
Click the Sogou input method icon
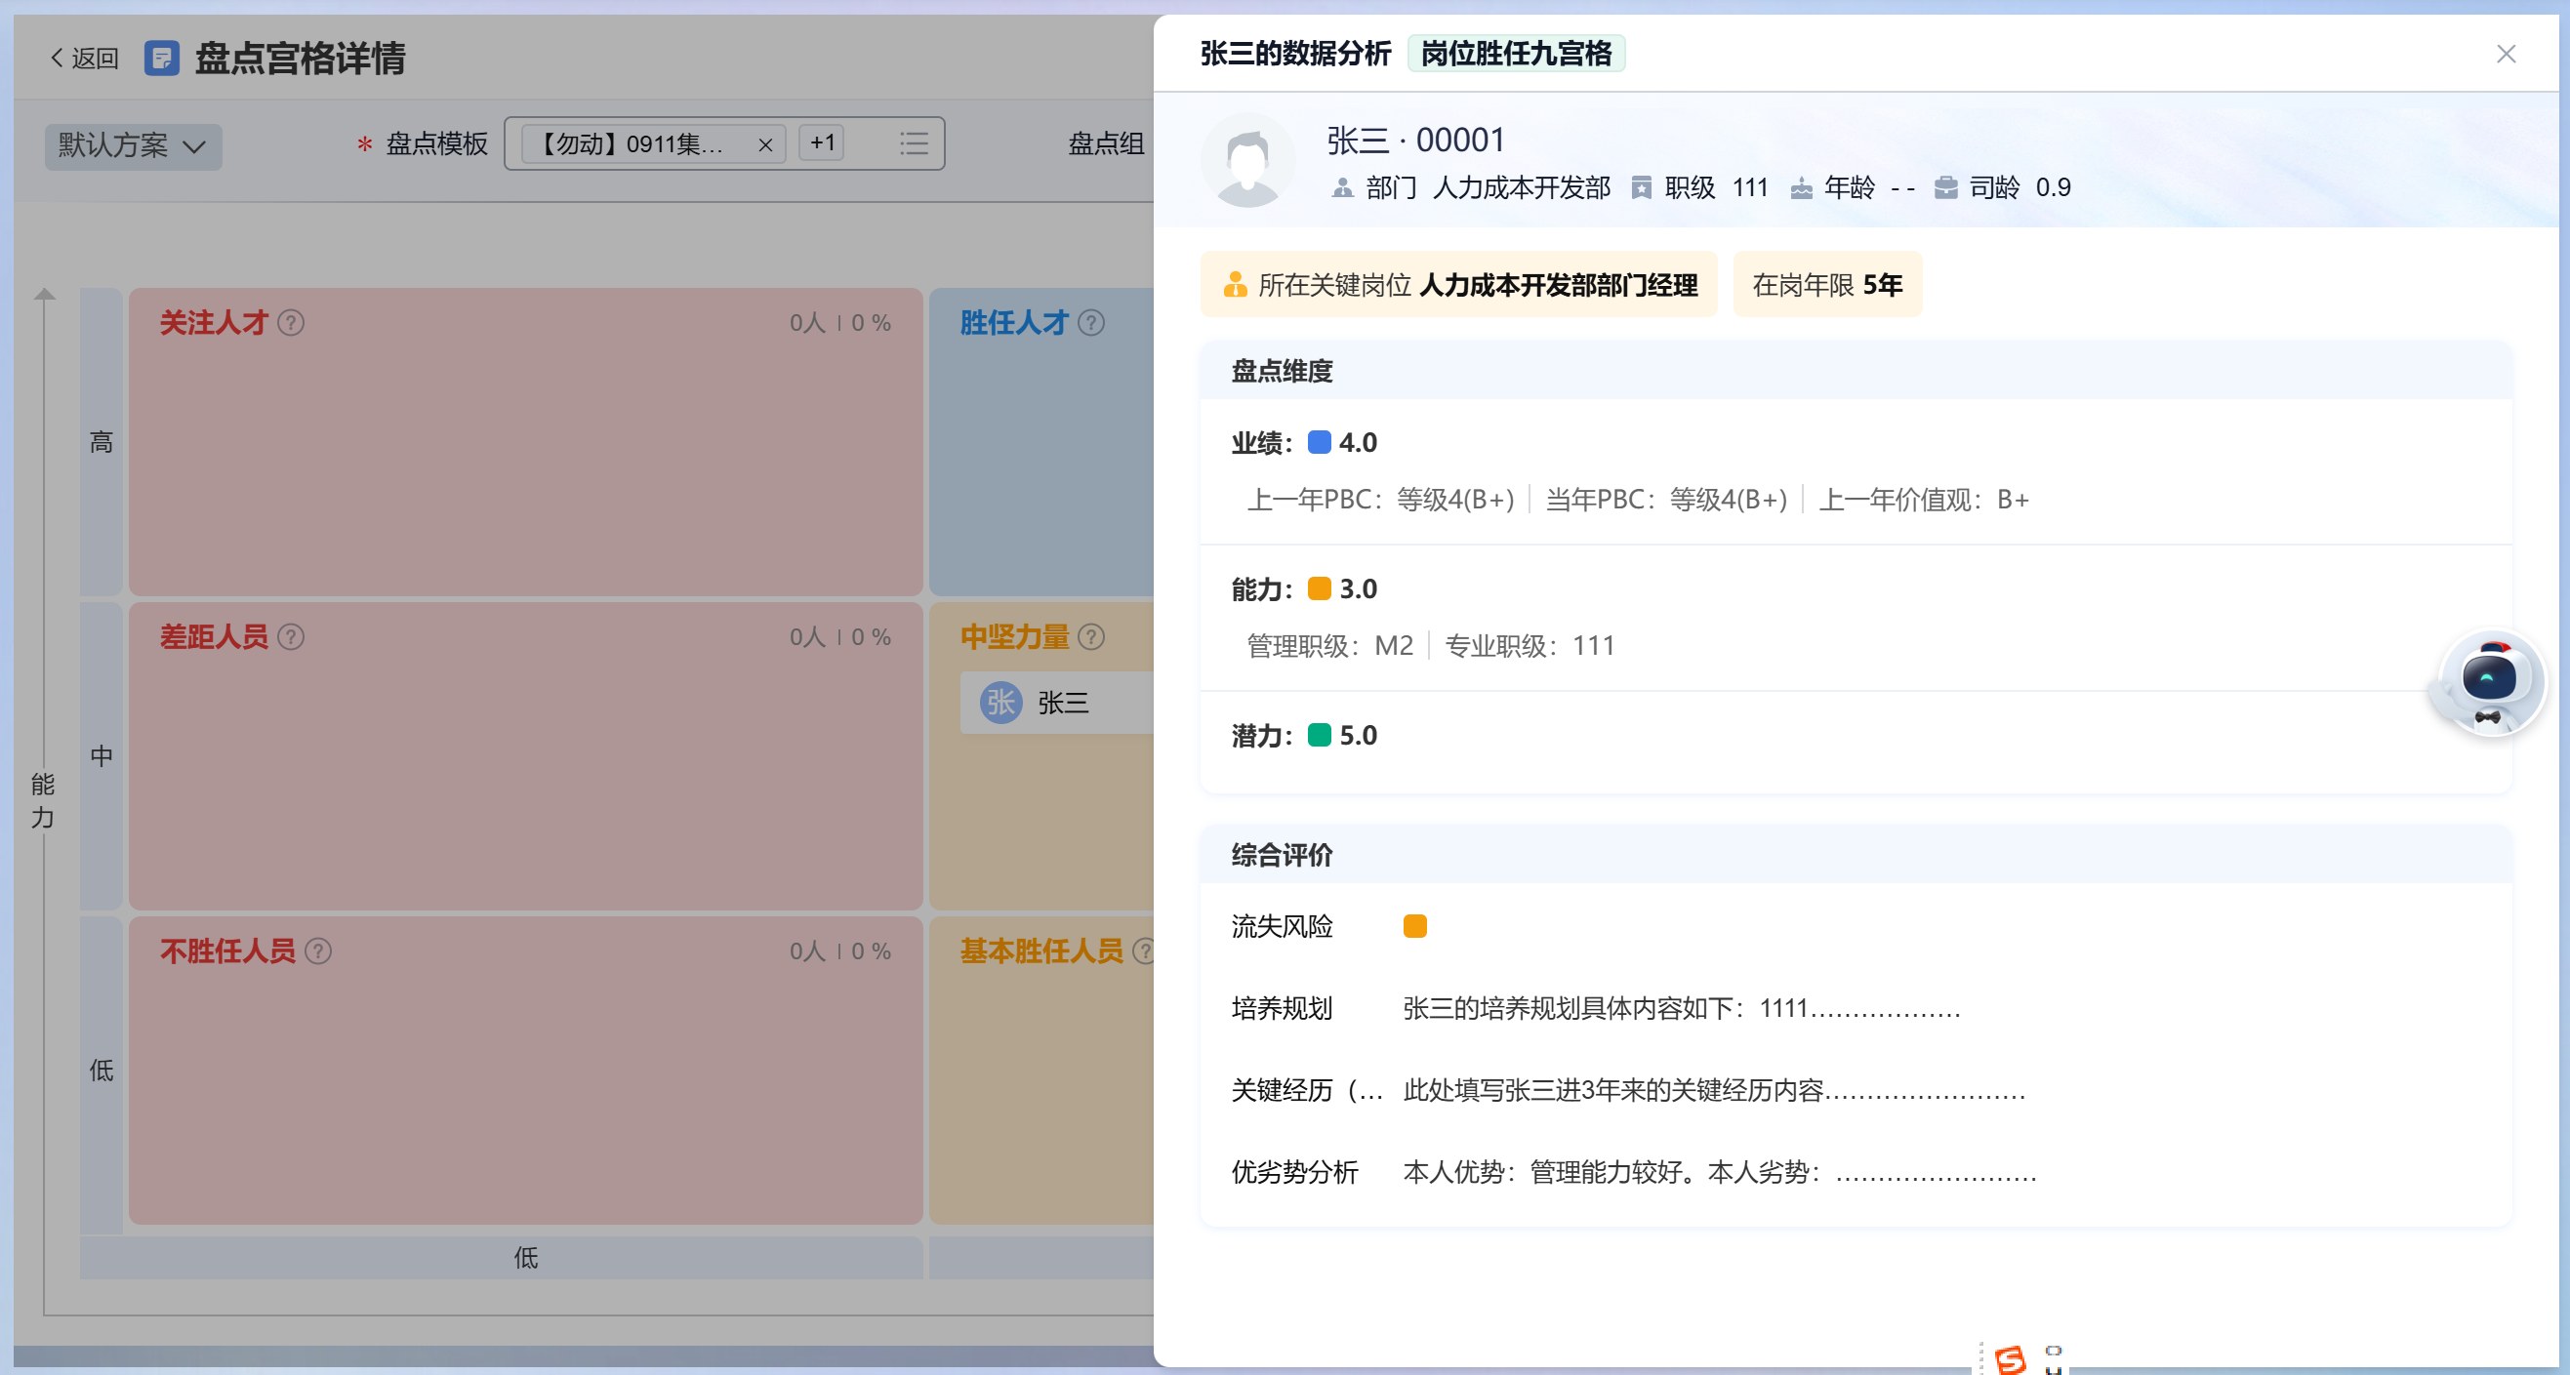point(2010,1360)
